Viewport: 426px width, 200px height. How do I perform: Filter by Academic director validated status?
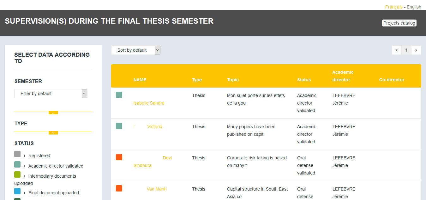point(56,166)
